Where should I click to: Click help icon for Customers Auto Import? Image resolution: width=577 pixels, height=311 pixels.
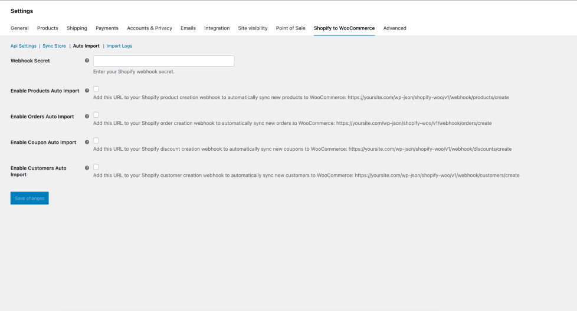click(87, 168)
